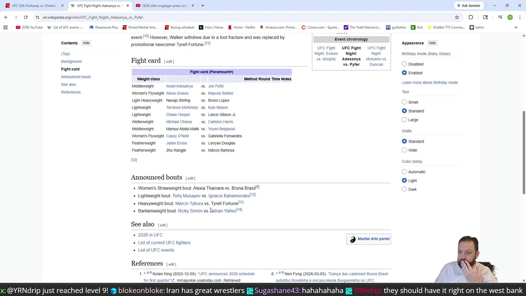Learn more about Birthday mode link
Screen dimensions: 526x296
(430, 83)
